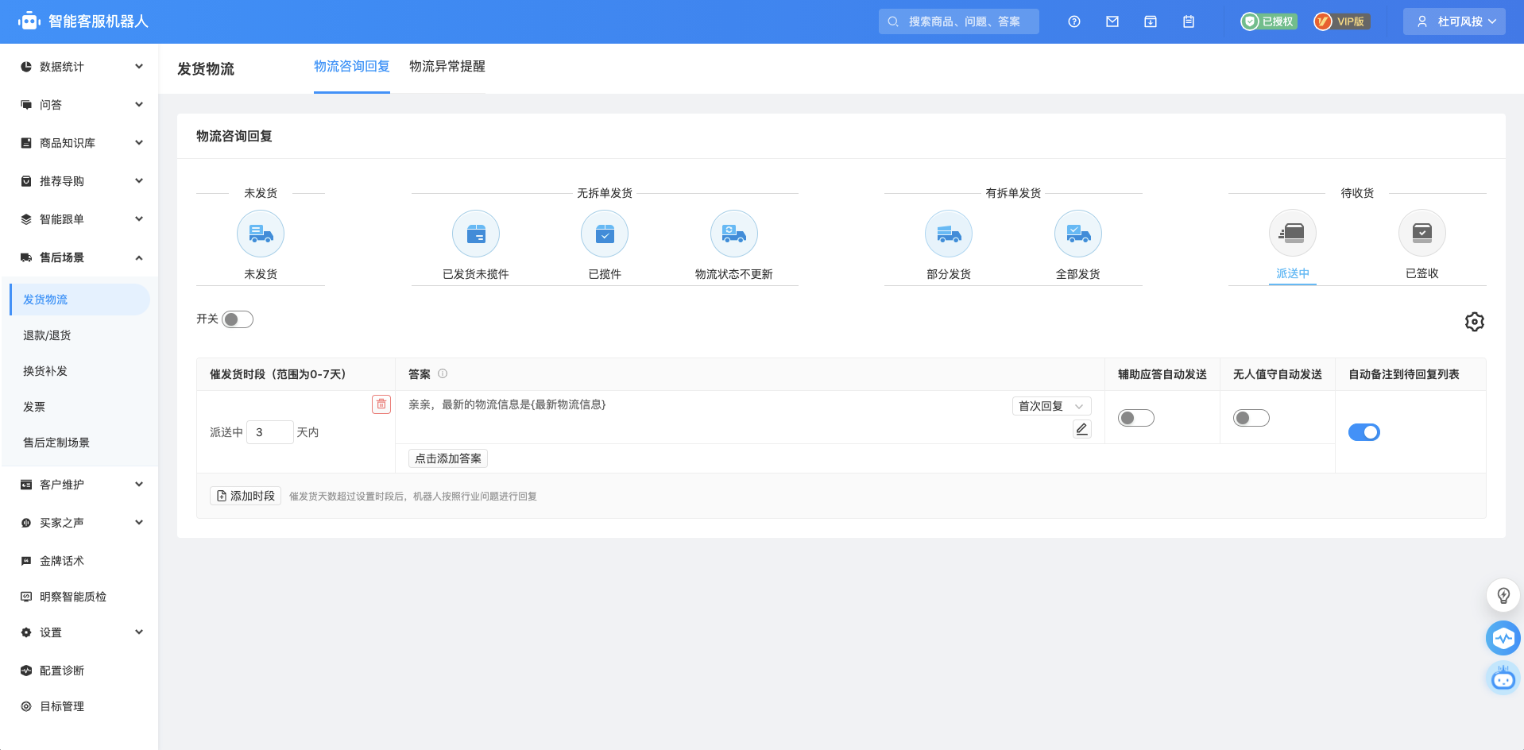This screenshot has width=1524, height=750.
Task: Disable 自动备注到待回复列表 toggle
Action: 1364,432
